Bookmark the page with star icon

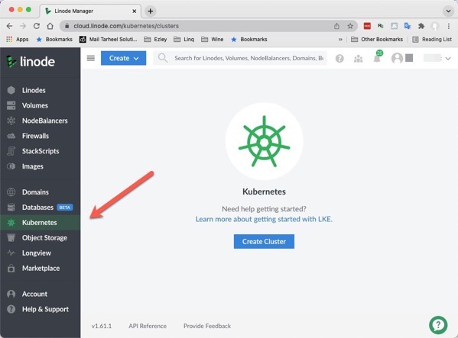[350, 26]
